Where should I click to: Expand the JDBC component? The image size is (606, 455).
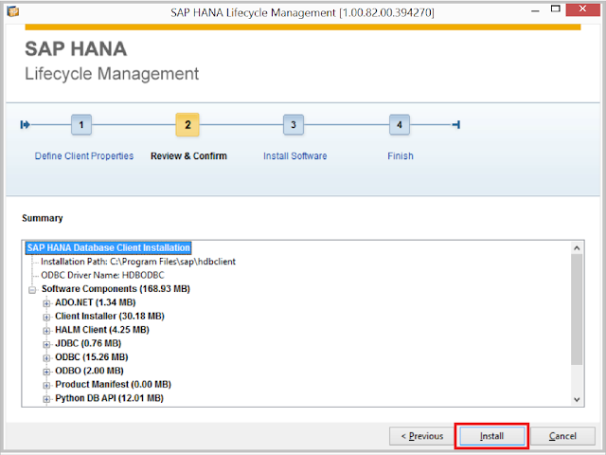[46, 344]
